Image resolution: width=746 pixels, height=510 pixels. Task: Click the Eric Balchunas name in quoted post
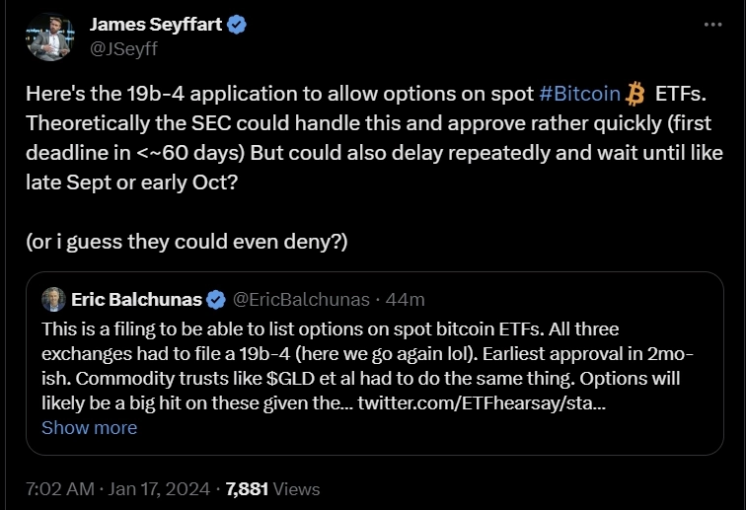point(136,299)
